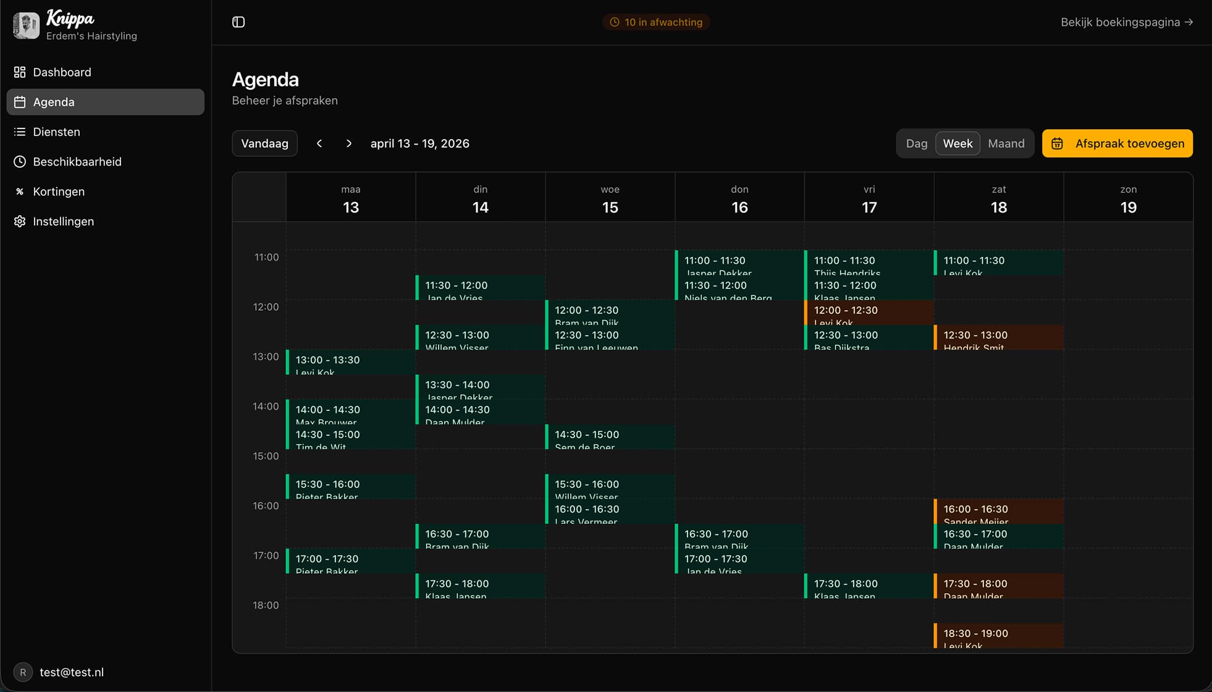Image resolution: width=1212 pixels, height=692 pixels.
Task: Go to next week chevron
Action: 349,143
